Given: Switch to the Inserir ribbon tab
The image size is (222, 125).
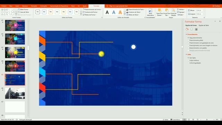Looking at the screenshot, I should click(x=17, y=6).
